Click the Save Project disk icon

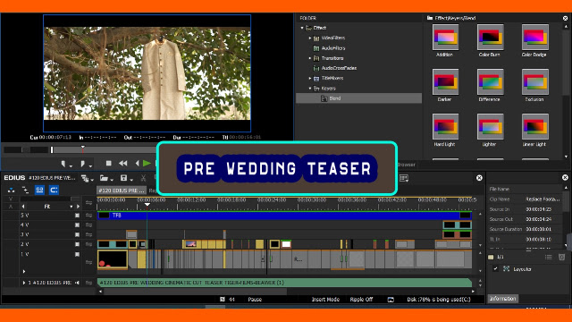point(123,178)
